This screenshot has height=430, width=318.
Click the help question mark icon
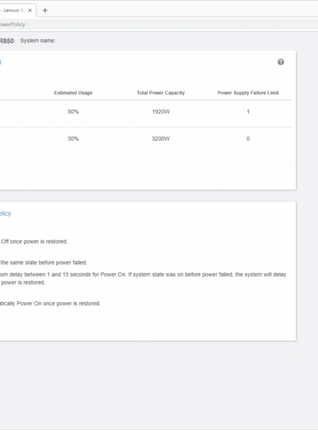click(281, 62)
